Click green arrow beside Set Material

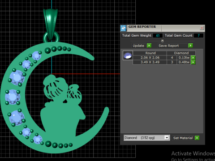tap(197, 138)
